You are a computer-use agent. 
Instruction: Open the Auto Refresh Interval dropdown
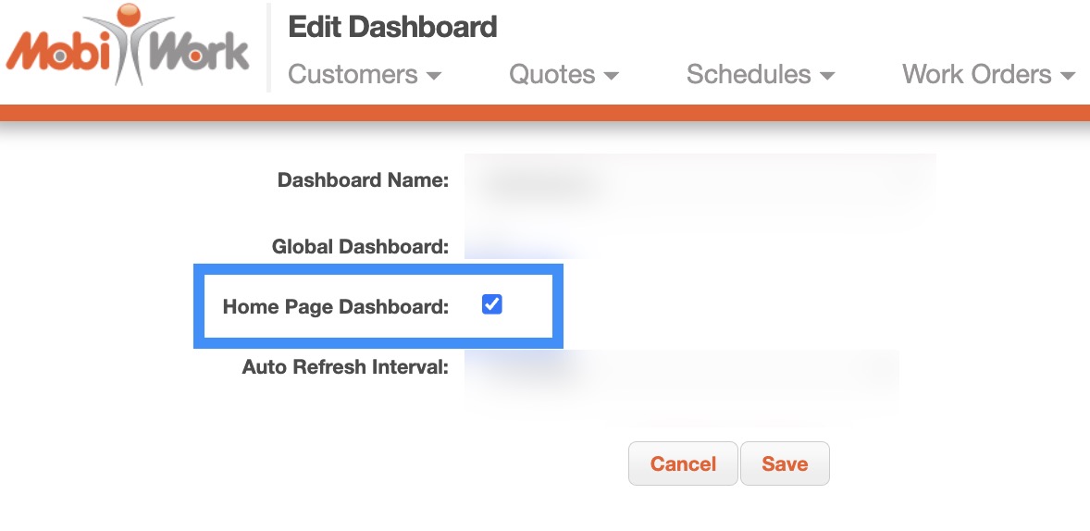tap(680, 368)
